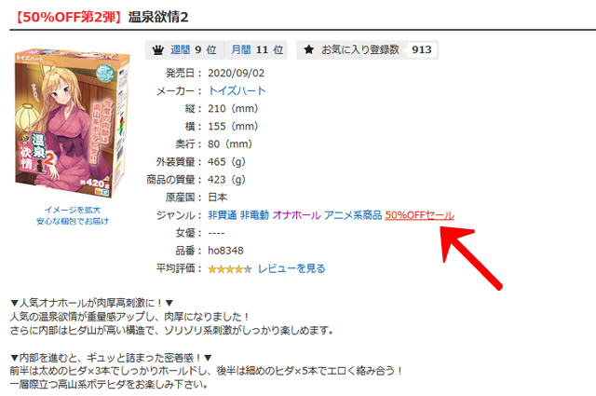Click the crown ranking icon
The image size is (596, 396).
[x=157, y=49]
